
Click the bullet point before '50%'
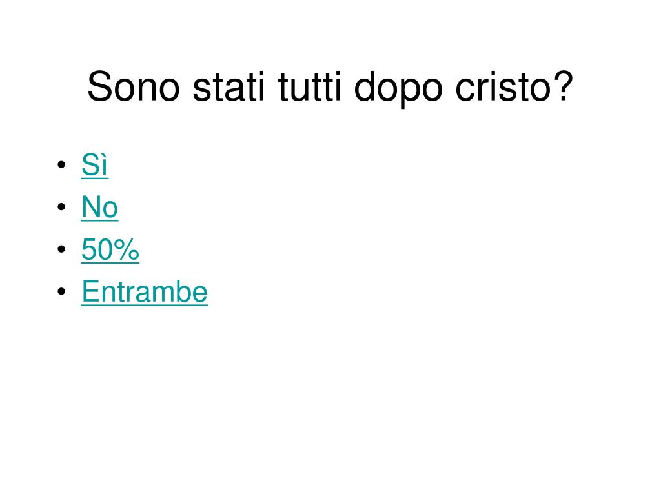click(61, 249)
